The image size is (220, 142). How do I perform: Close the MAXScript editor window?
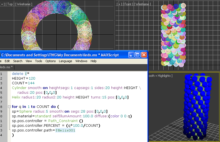pyautogui.click(x=144, y=55)
